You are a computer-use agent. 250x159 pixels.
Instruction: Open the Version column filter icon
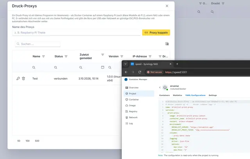(121, 56)
